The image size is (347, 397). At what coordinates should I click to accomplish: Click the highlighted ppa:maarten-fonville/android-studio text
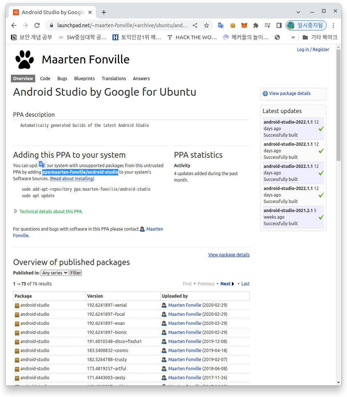coord(80,172)
